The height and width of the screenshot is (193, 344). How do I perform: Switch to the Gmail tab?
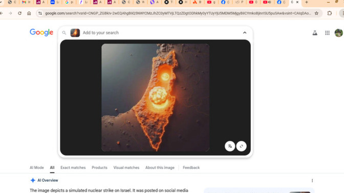[26, 2]
